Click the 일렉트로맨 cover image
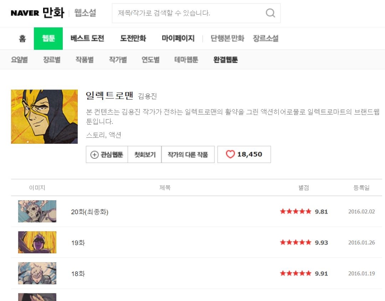 pos(44,117)
